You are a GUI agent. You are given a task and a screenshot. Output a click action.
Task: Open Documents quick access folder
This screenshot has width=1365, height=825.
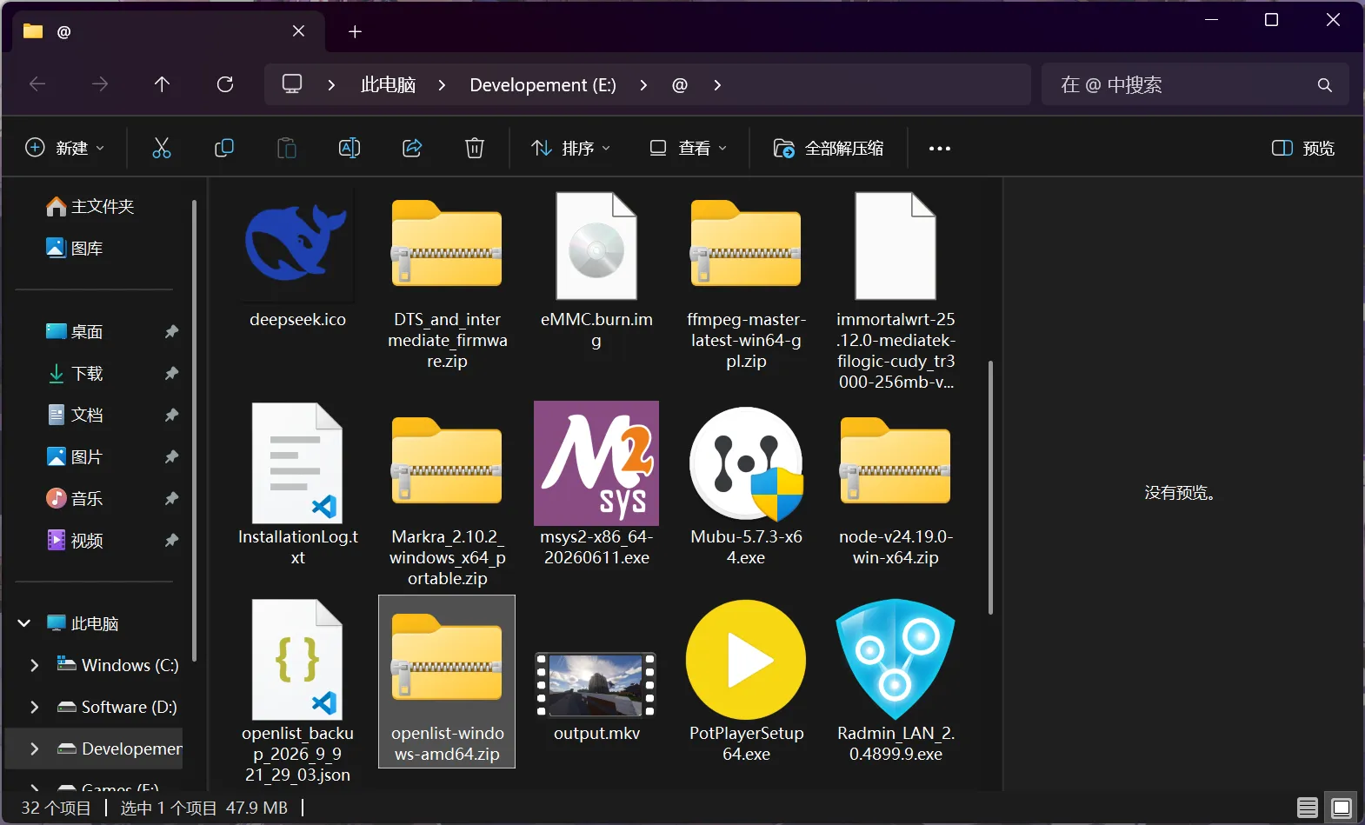(75, 415)
